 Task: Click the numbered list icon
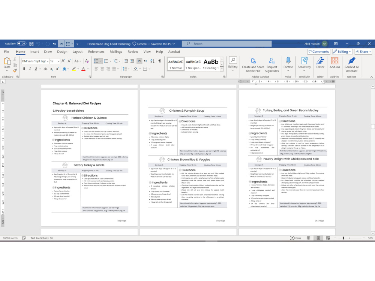(x=106, y=61)
